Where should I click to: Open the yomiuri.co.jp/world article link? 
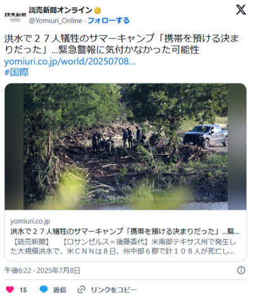[70, 61]
